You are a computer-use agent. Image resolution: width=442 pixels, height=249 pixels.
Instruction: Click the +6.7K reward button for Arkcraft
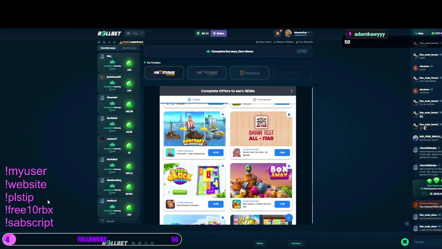coord(216,153)
